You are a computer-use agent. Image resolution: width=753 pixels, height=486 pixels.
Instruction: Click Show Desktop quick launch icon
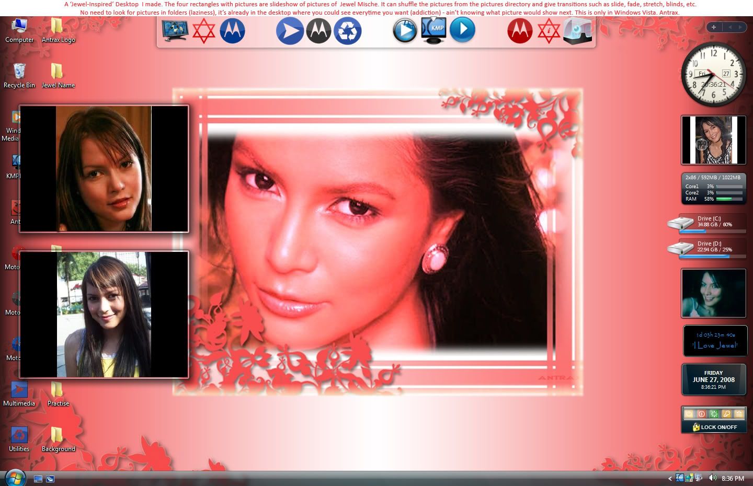click(x=38, y=479)
